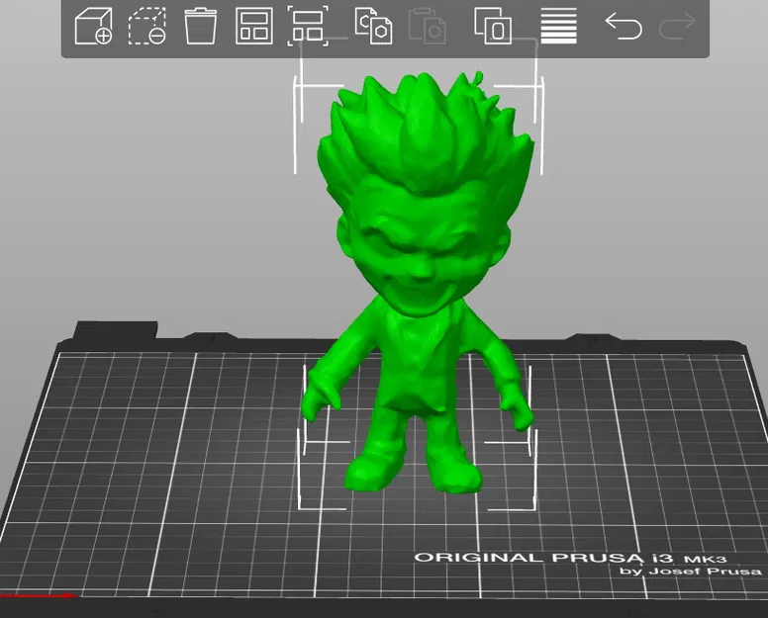Click the Add model icon
768x618 pixels.
click(93, 27)
